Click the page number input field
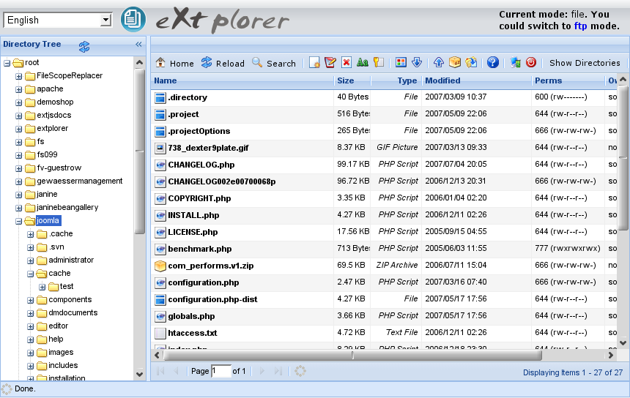 pos(221,371)
